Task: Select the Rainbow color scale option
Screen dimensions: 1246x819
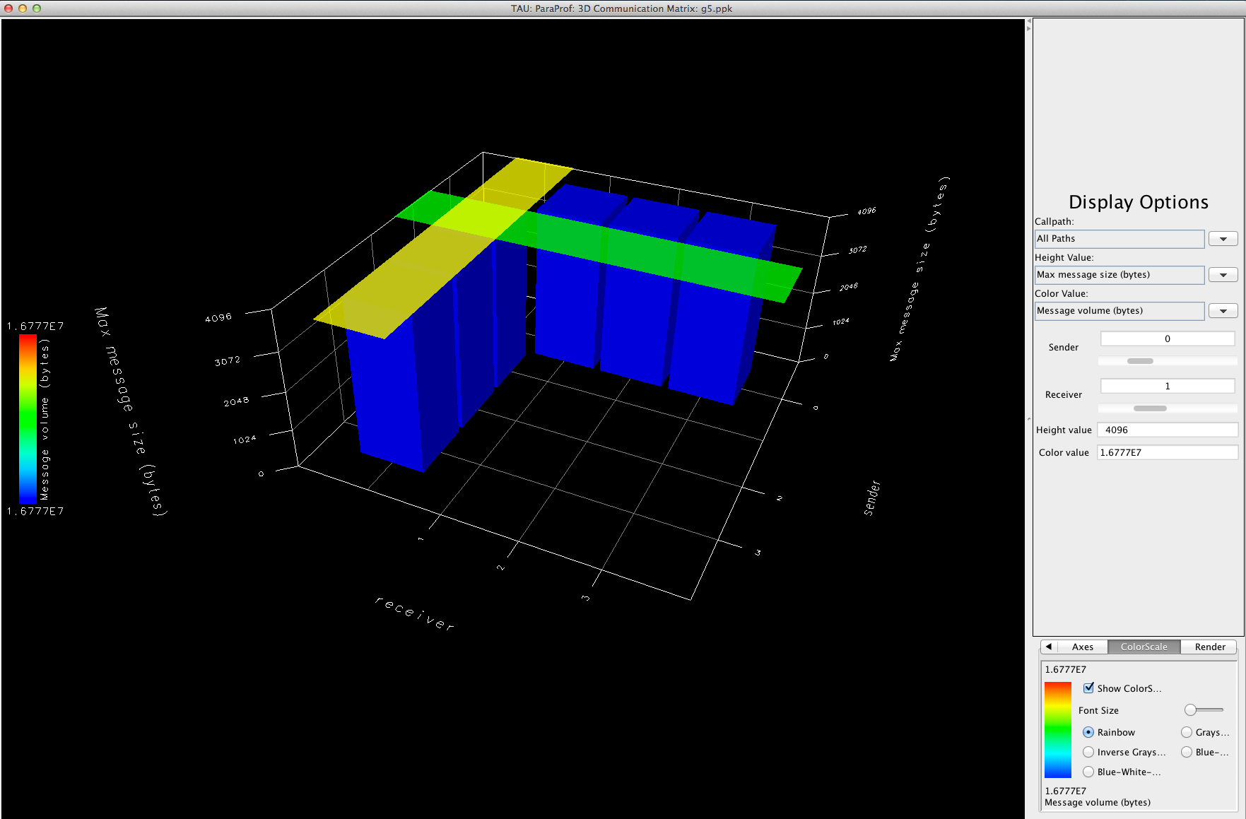Action: pos(1088,732)
